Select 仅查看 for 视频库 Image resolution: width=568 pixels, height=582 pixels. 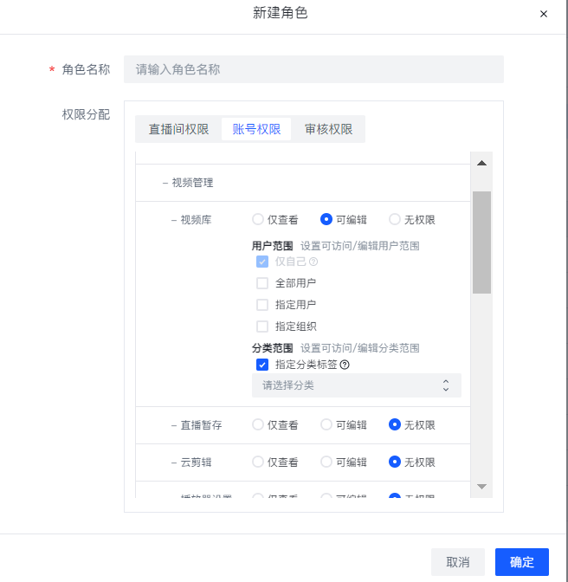(x=258, y=220)
